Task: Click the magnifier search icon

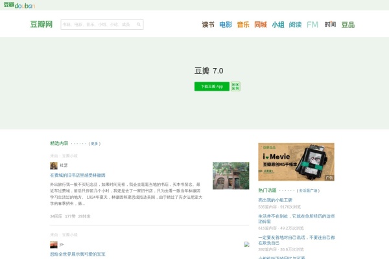Action: (x=139, y=25)
